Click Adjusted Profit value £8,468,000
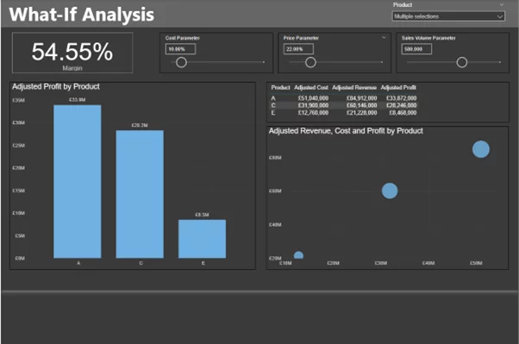The height and width of the screenshot is (344, 519). 403,113
